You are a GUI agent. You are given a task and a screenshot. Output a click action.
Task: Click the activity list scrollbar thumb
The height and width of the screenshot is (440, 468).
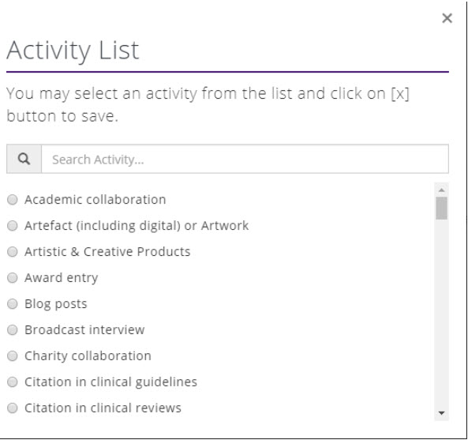tap(441, 209)
